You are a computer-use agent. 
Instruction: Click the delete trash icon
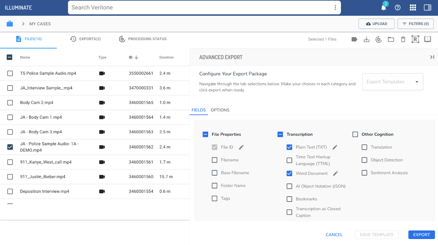tap(403, 39)
